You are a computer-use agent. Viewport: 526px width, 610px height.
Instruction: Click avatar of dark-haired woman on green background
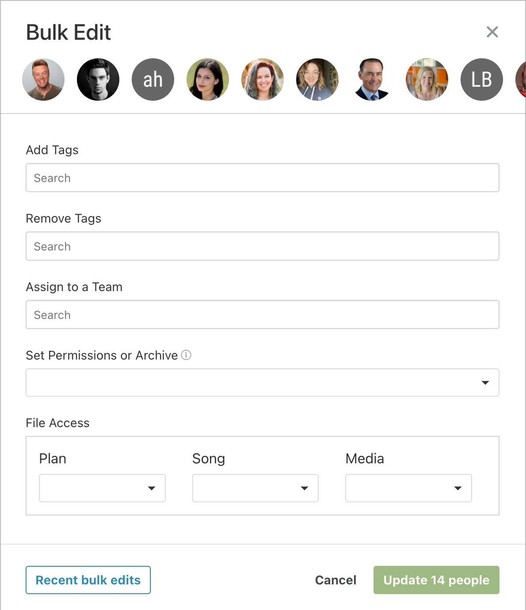[x=208, y=80]
